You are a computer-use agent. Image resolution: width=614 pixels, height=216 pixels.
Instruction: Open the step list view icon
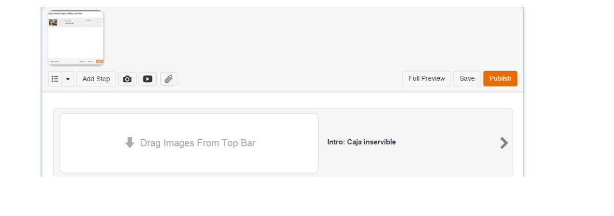[55, 79]
